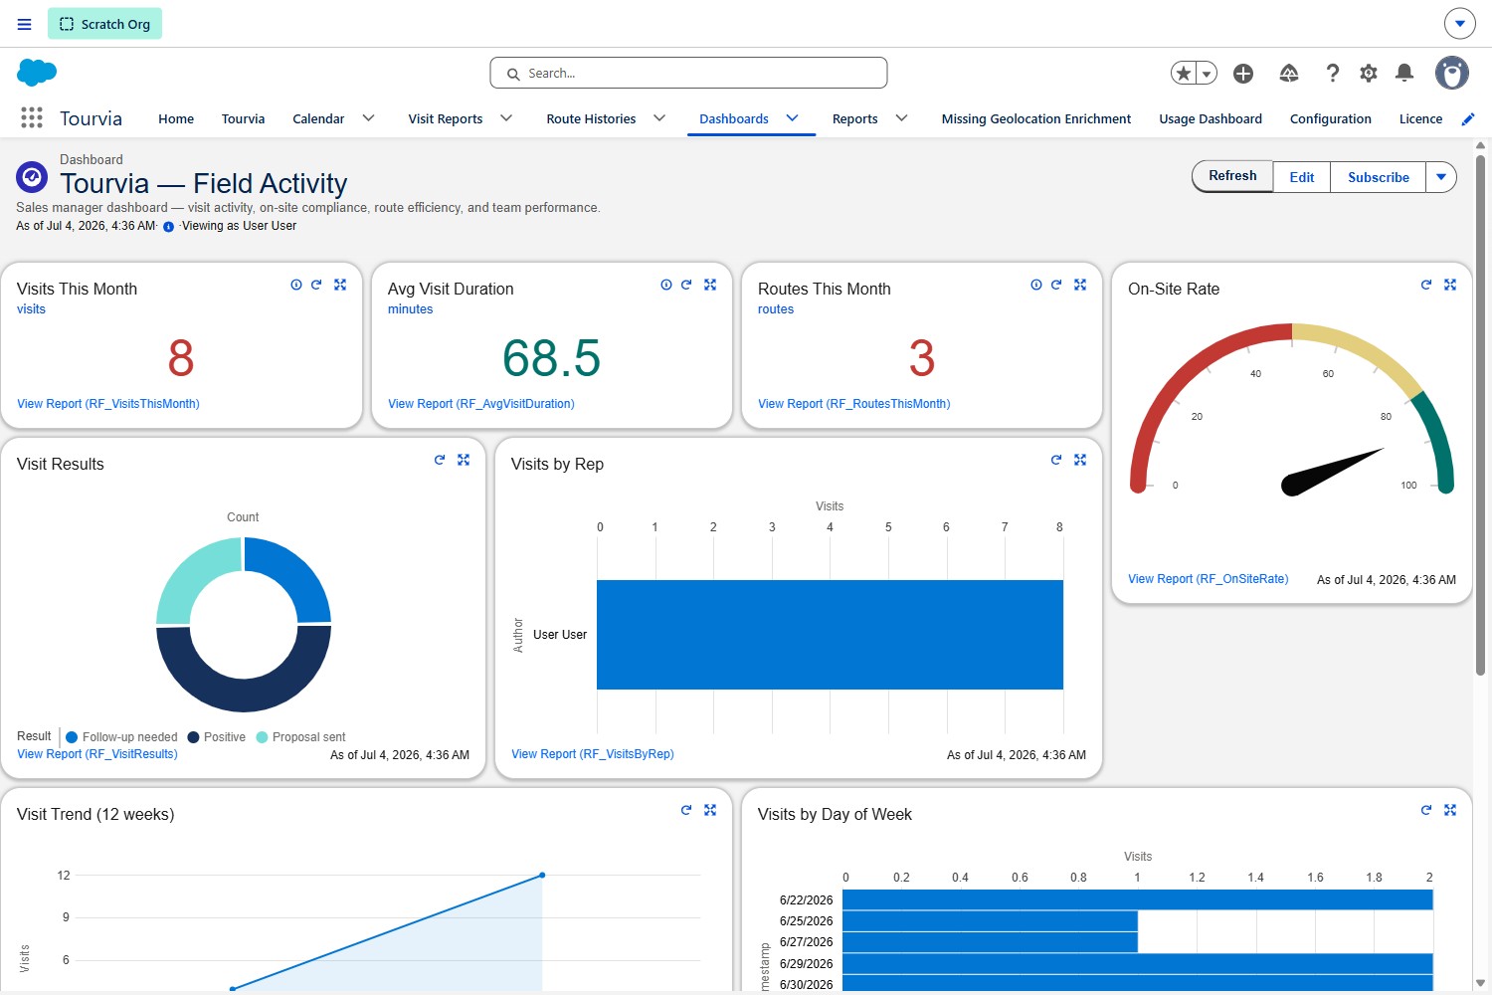Open Missing Geolocation Enrichment tab

1036,118
